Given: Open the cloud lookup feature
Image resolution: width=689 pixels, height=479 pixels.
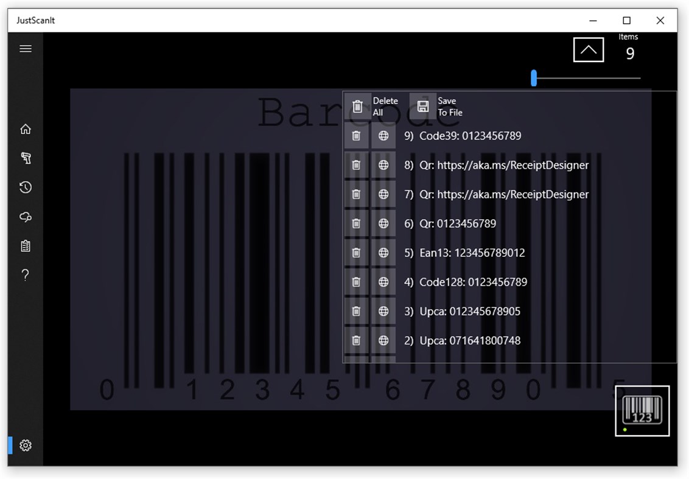Looking at the screenshot, I should [x=25, y=217].
